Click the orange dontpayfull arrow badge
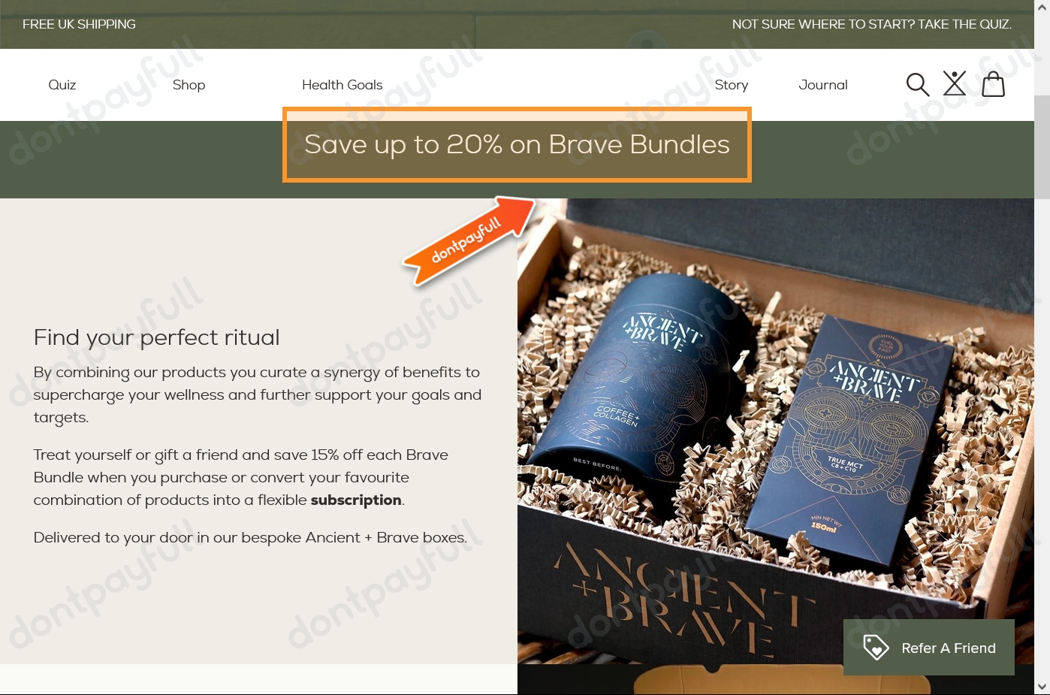The height and width of the screenshot is (695, 1050). tap(469, 240)
